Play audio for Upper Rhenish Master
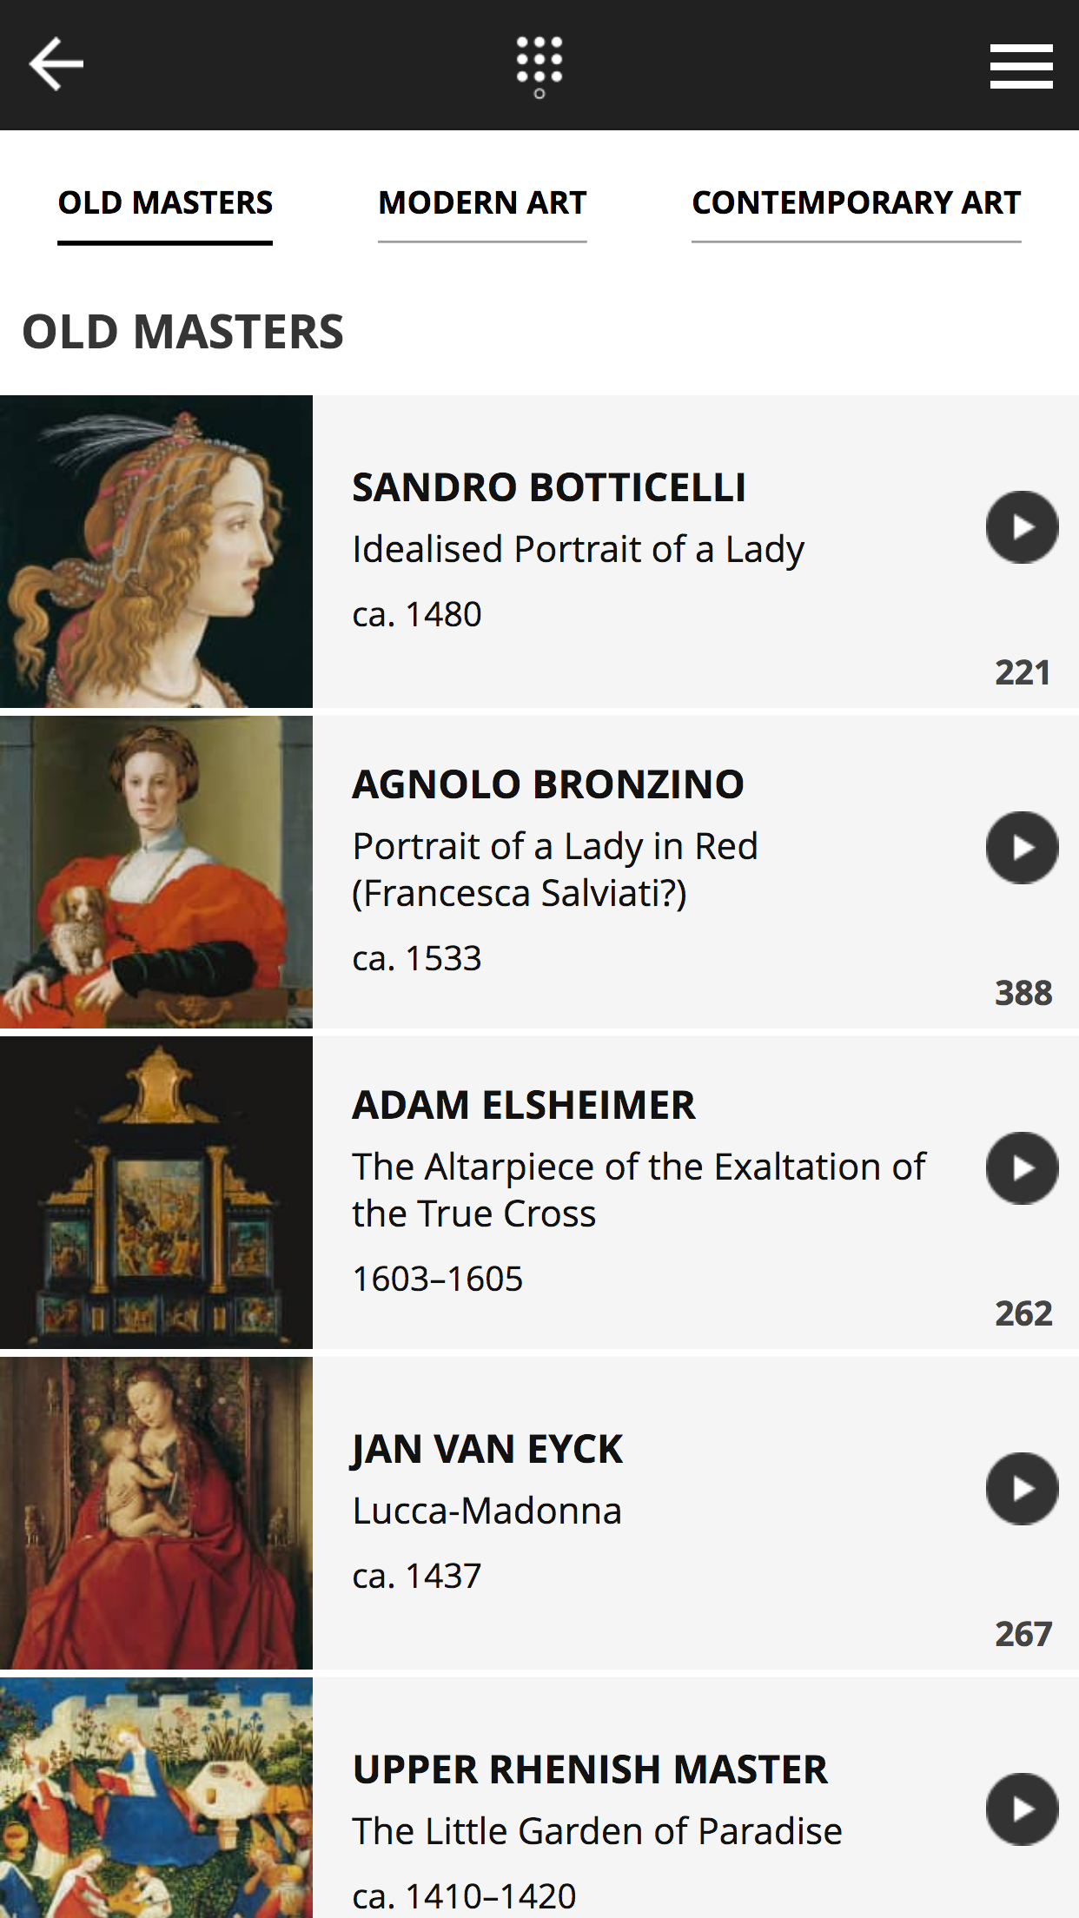Image resolution: width=1079 pixels, height=1918 pixels. [x=1022, y=1809]
